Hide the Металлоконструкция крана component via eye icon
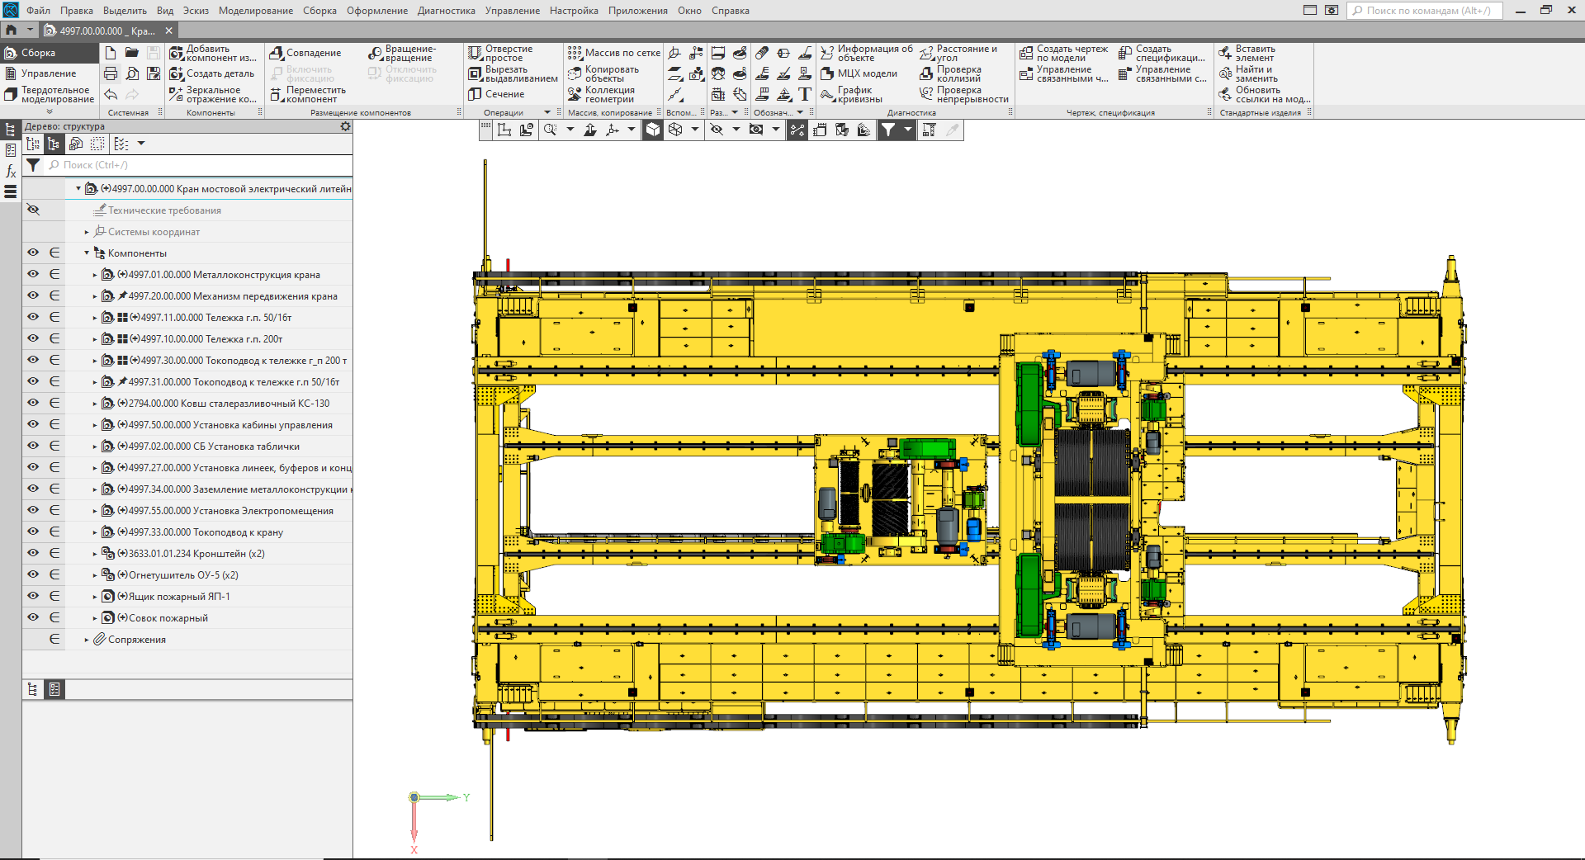Image resolution: width=1585 pixels, height=860 pixels. [x=33, y=275]
